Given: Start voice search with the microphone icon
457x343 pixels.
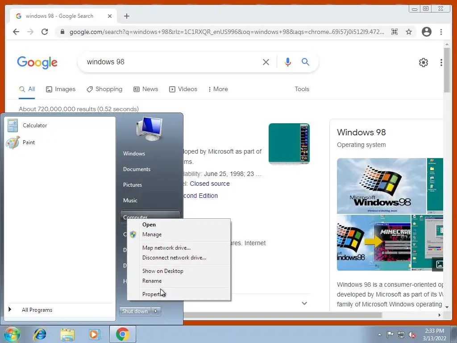Looking at the screenshot, I should (x=288, y=62).
